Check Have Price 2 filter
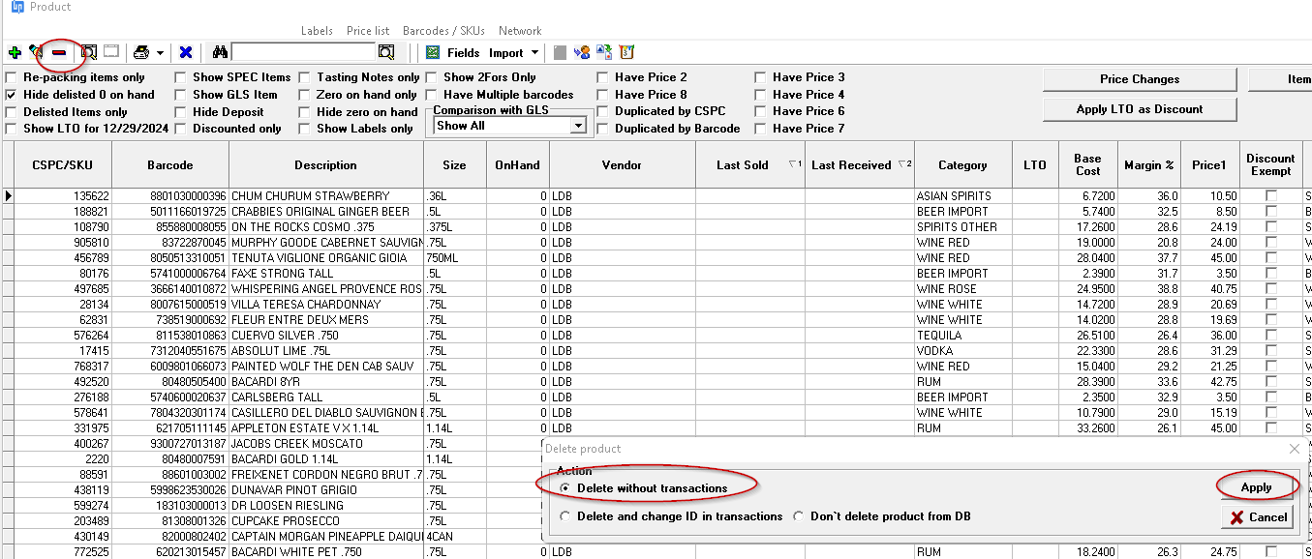 point(603,77)
